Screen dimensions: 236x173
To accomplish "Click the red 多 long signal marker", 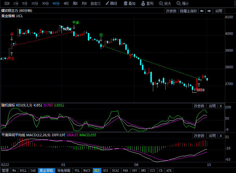I will pyautogui.click(x=12, y=34).
